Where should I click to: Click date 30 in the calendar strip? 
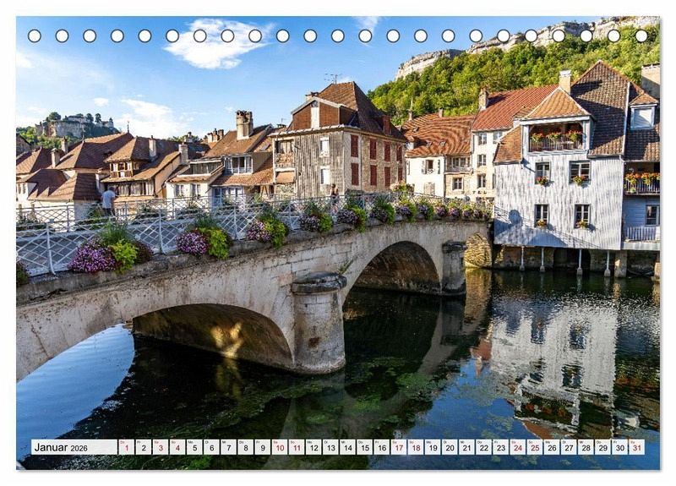click(x=620, y=447)
